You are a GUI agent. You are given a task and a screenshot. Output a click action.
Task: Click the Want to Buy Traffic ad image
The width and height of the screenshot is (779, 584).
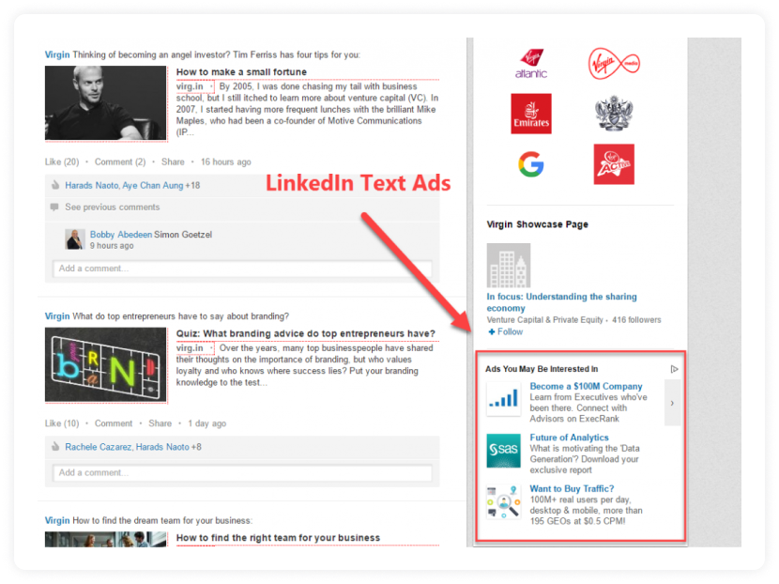coord(503,502)
